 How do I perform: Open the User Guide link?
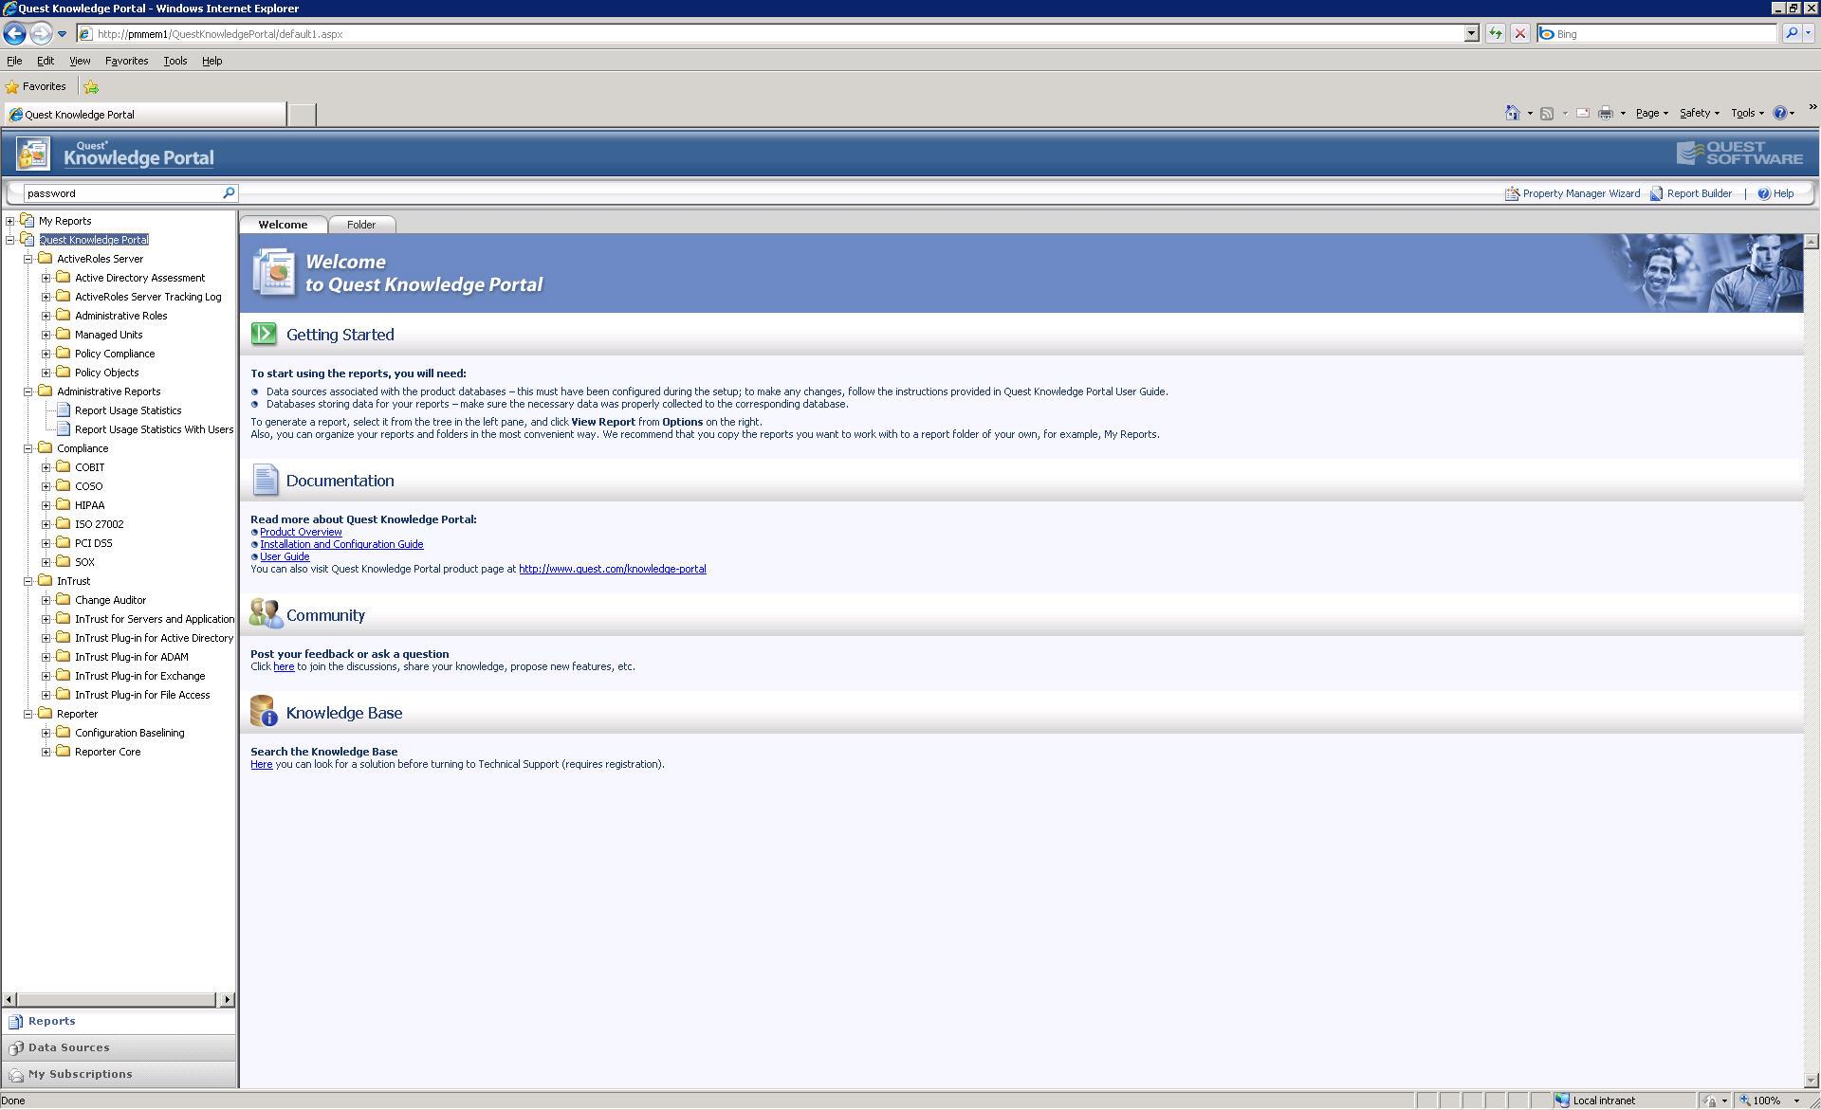click(x=285, y=556)
